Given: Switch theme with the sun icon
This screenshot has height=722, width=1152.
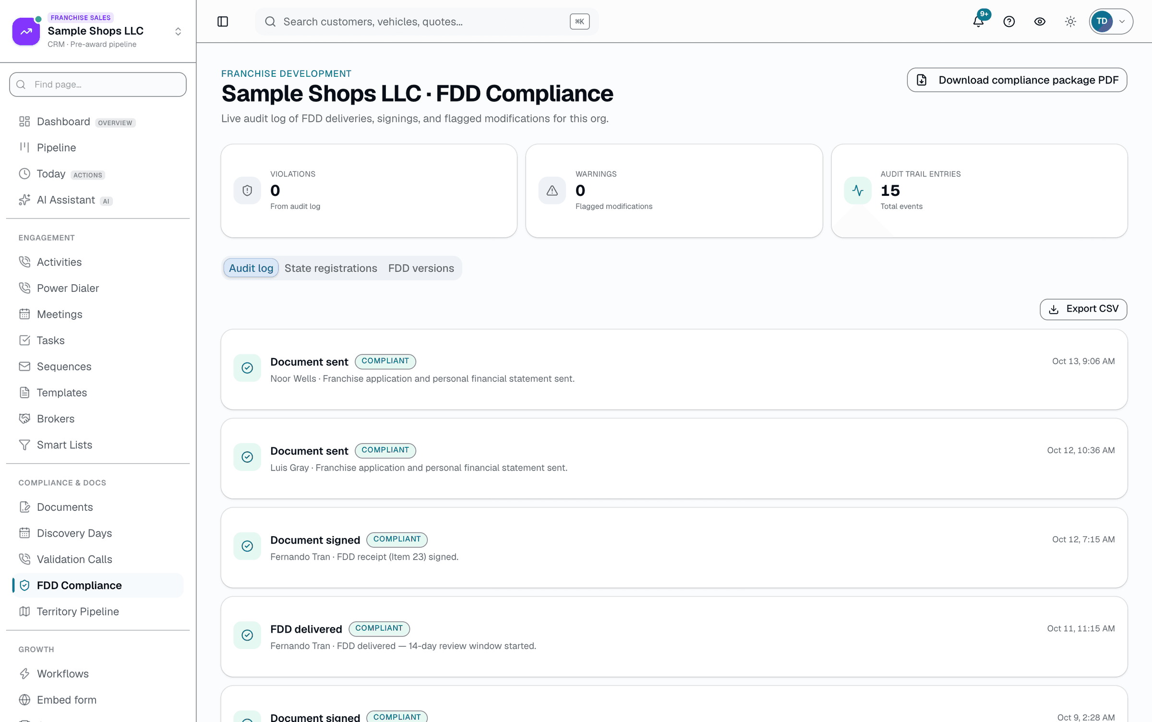Looking at the screenshot, I should 1070,22.
